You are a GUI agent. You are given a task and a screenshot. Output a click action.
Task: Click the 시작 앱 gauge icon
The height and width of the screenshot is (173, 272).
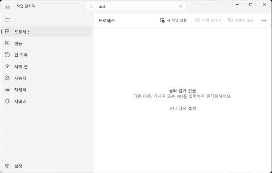click(7, 66)
